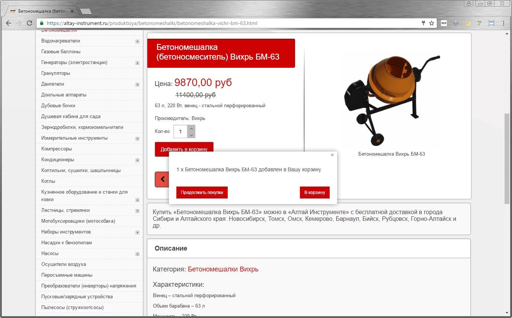Open Пылесосы (стружкоотсосы) link
512x318 pixels.
click(73, 308)
